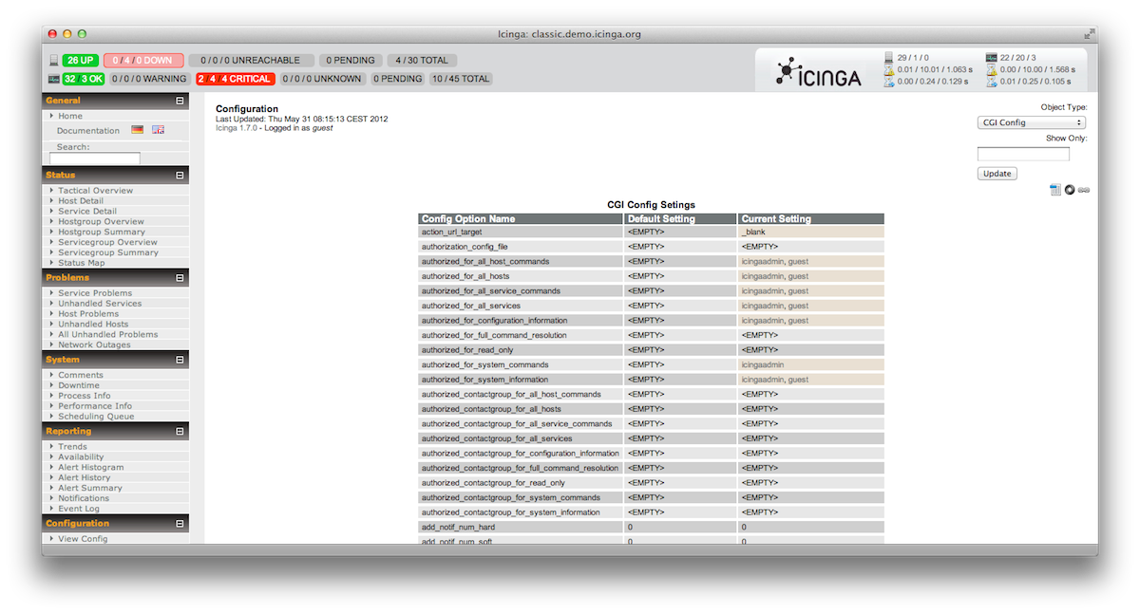This screenshot has height=614, width=1140.
Task: Click the green 26 UP hosts badge
Action: click(81, 61)
